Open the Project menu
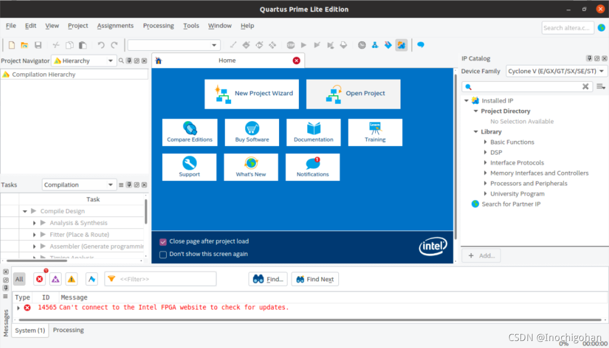 [78, 26]
